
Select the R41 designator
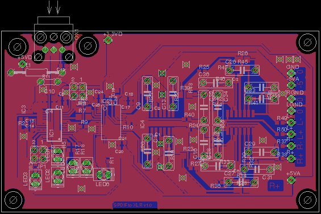pos(253,103)
